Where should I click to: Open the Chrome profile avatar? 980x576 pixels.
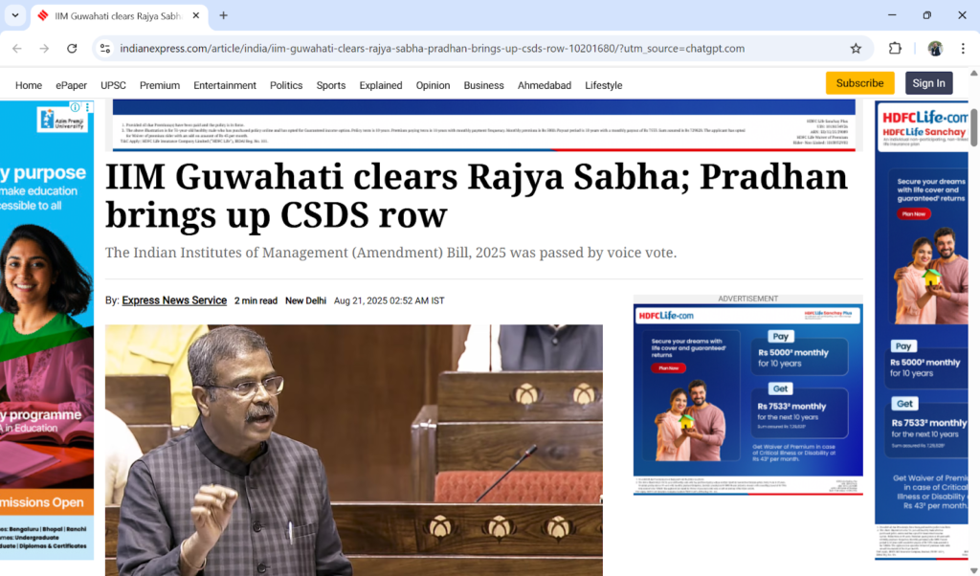click(935, 49)
